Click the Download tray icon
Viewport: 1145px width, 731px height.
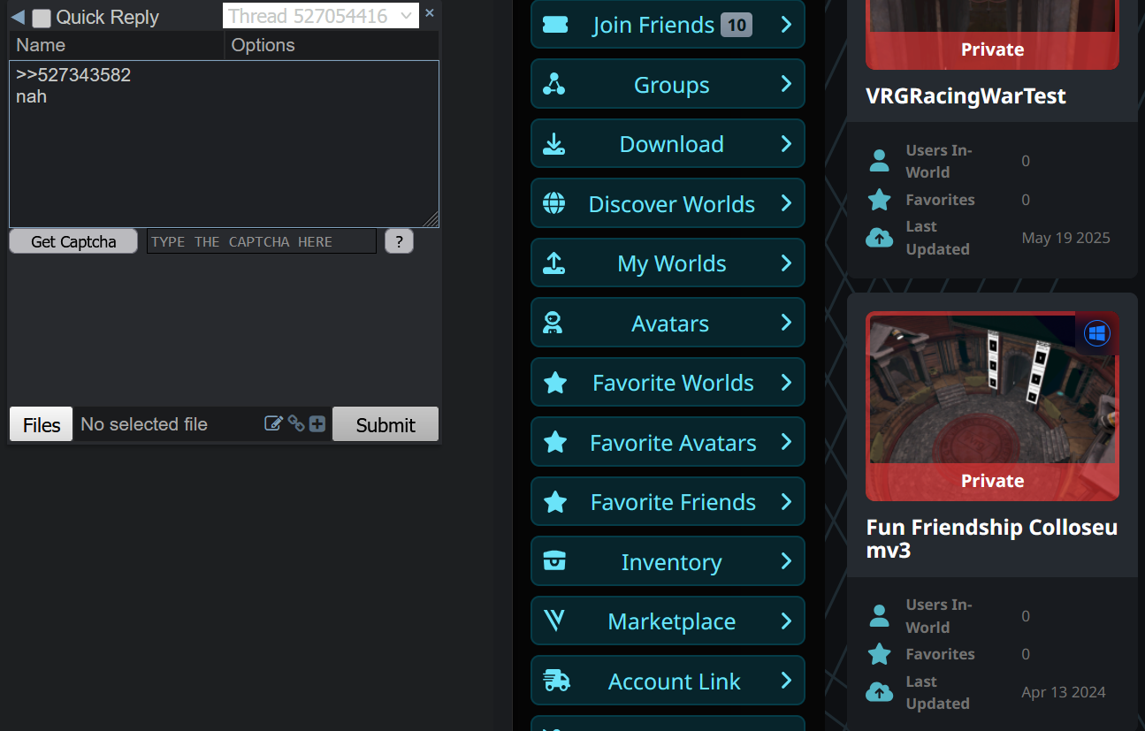pyautogui.click(x=554, y=144)
